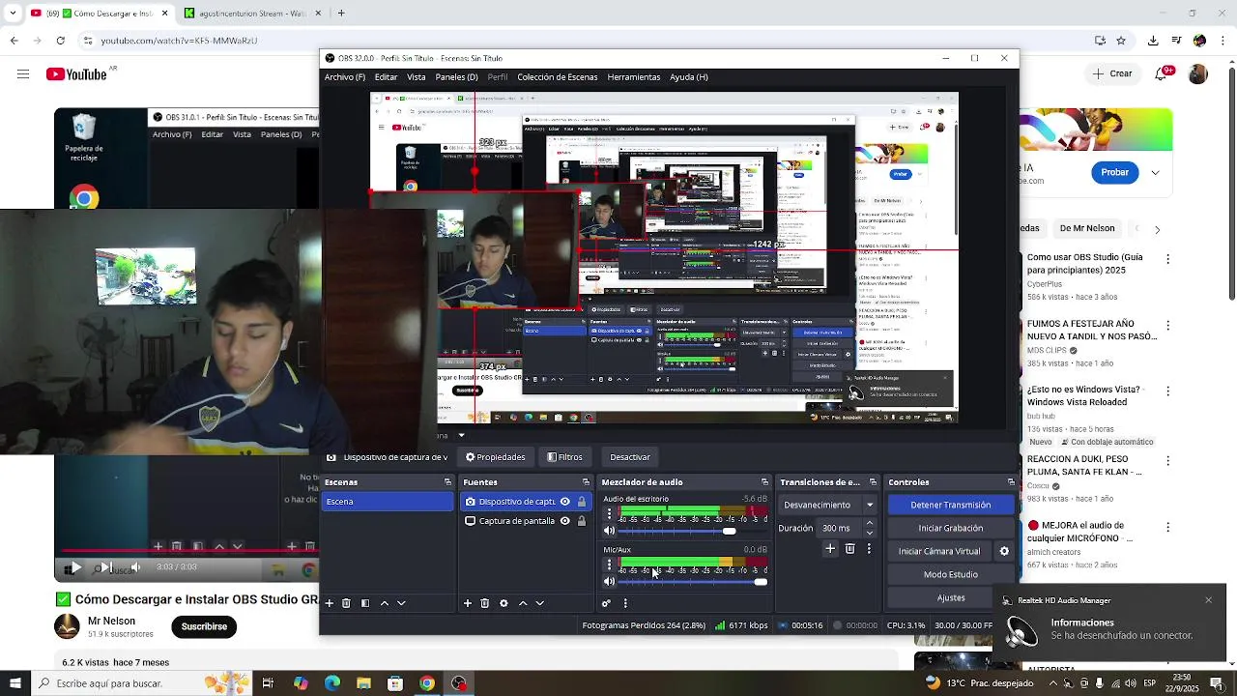Open Paneles (D) menu in OBS 32
Viewport: 1237px width, 696px height.
[x=456, y=77]
